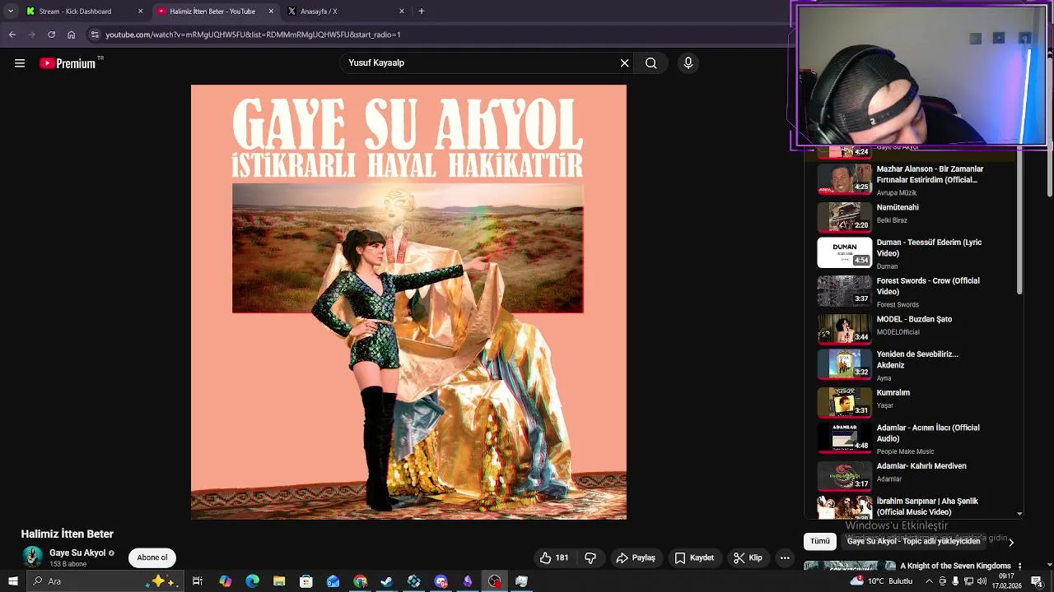Image resolution: width=1054 pixels, height=592 pixels.
Task: Open Microsoft Store from the taskbar
Action: tap(305, 581)
